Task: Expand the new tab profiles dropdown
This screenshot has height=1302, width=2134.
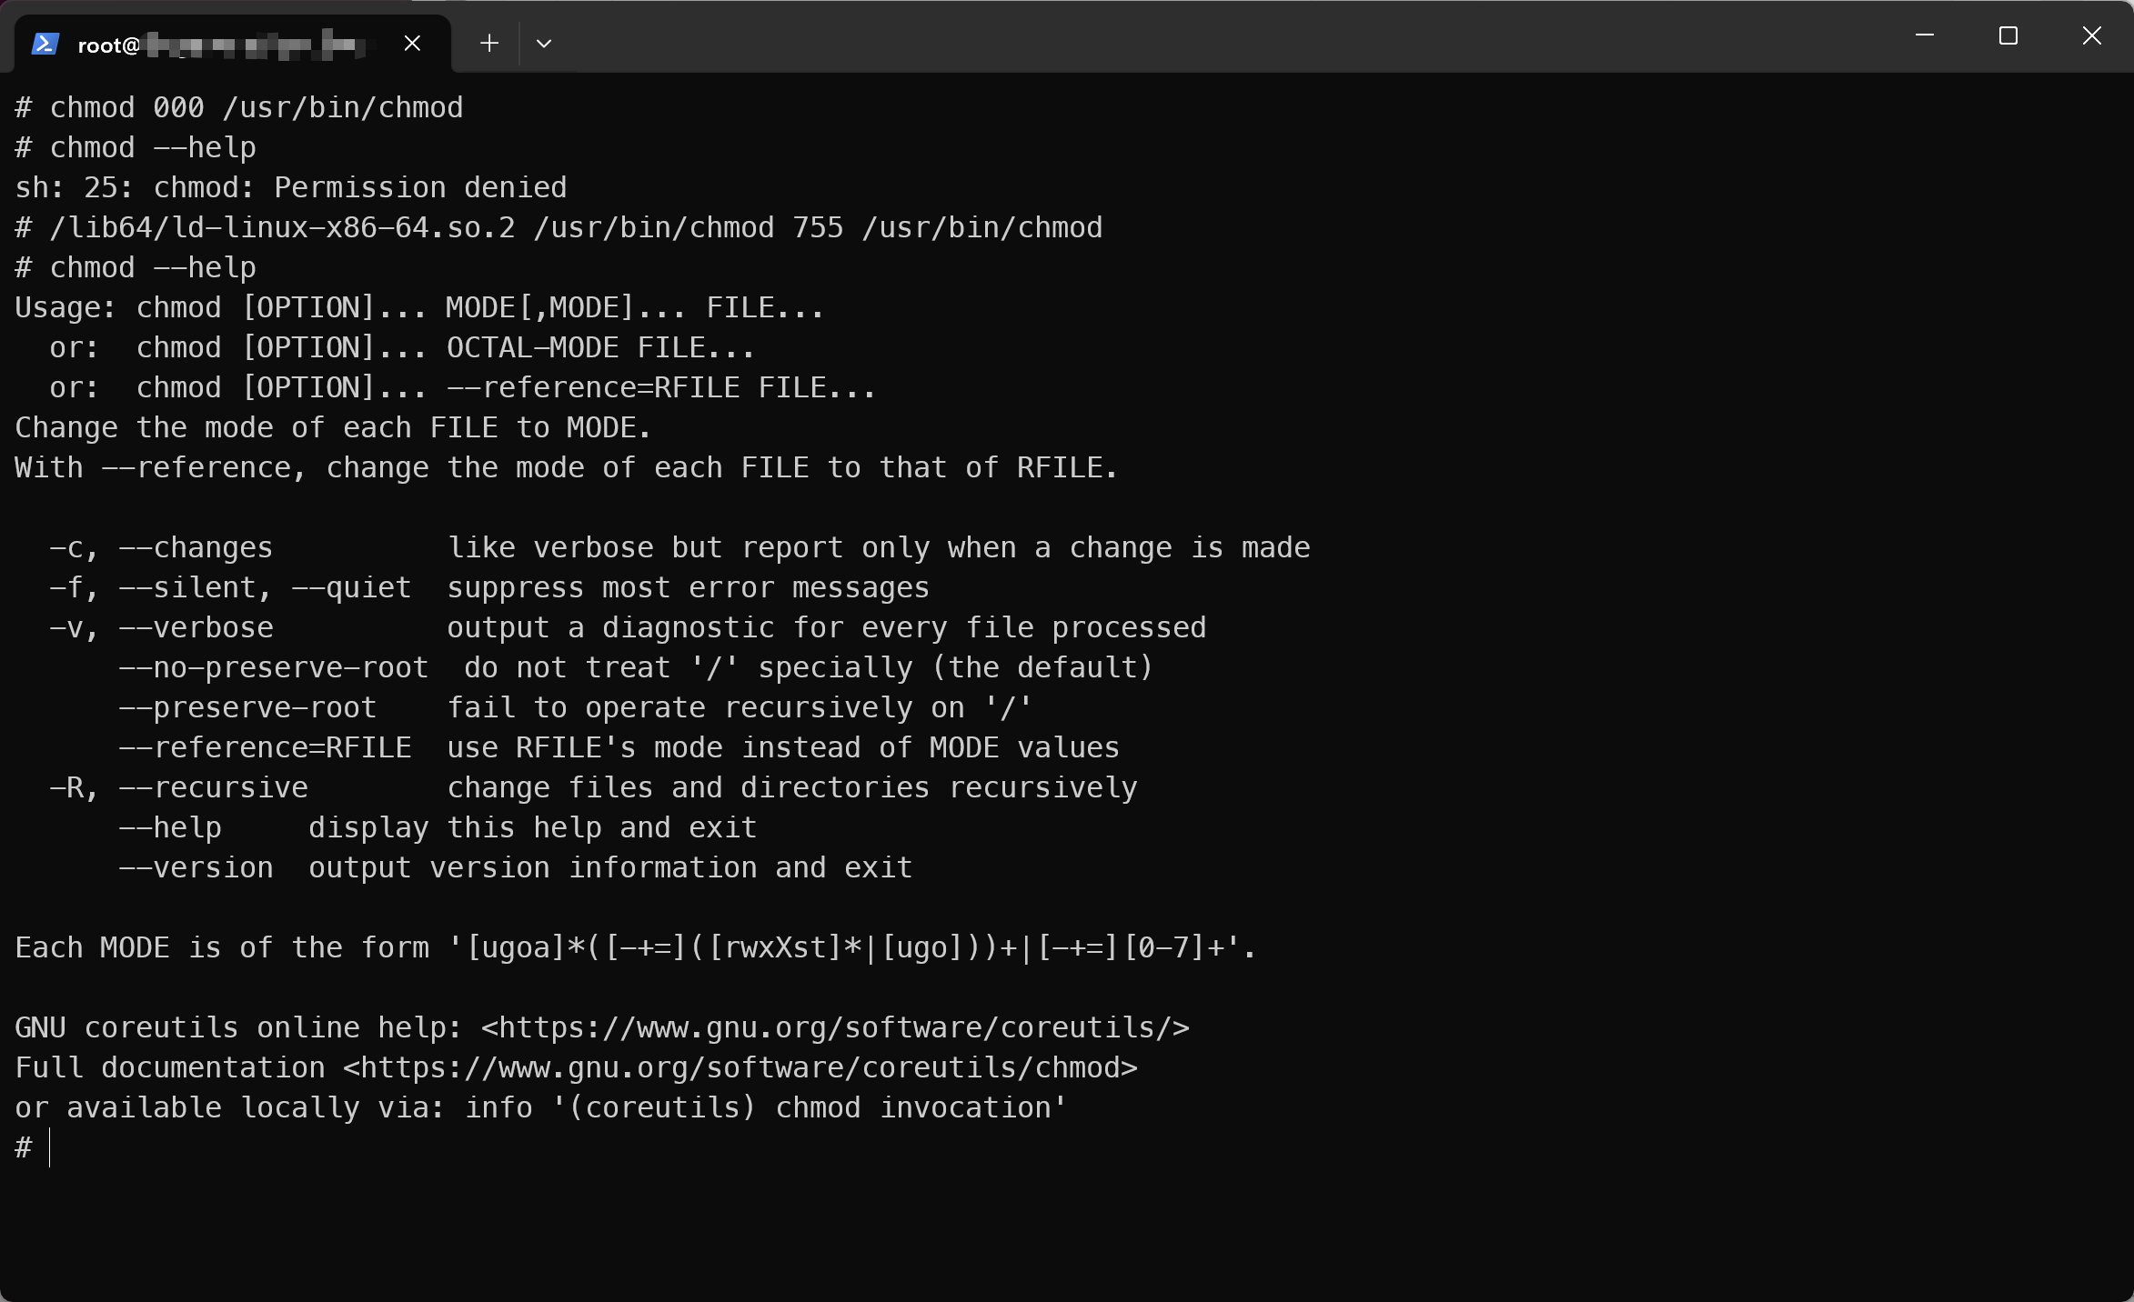Action: 544,44
